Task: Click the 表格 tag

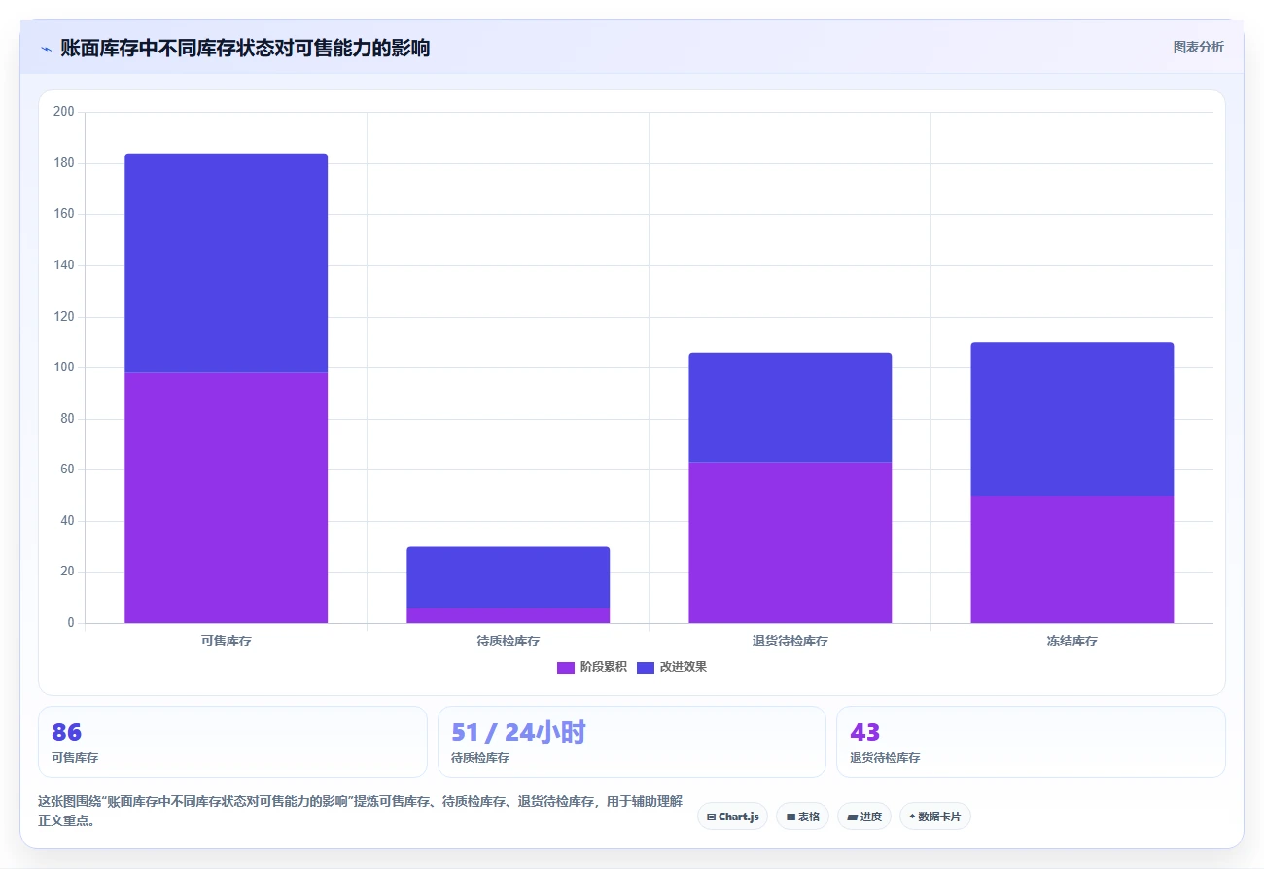Action: click(x=802, y=817)
